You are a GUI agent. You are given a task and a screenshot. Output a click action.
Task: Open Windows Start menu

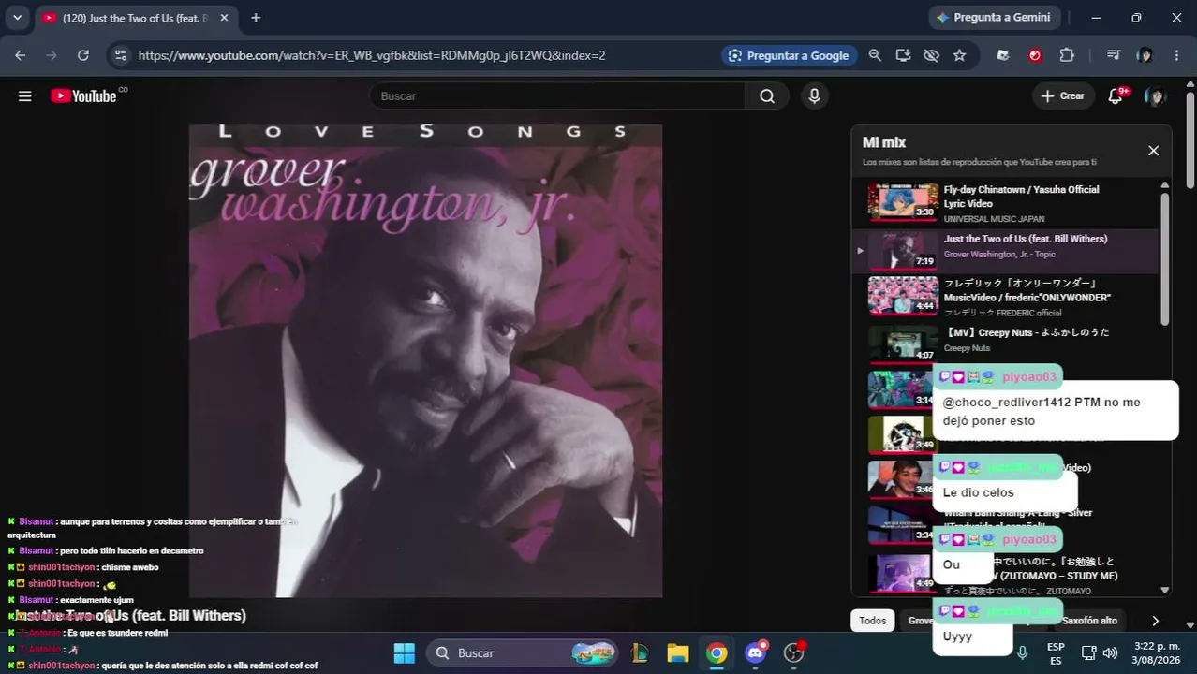[405, 652]
